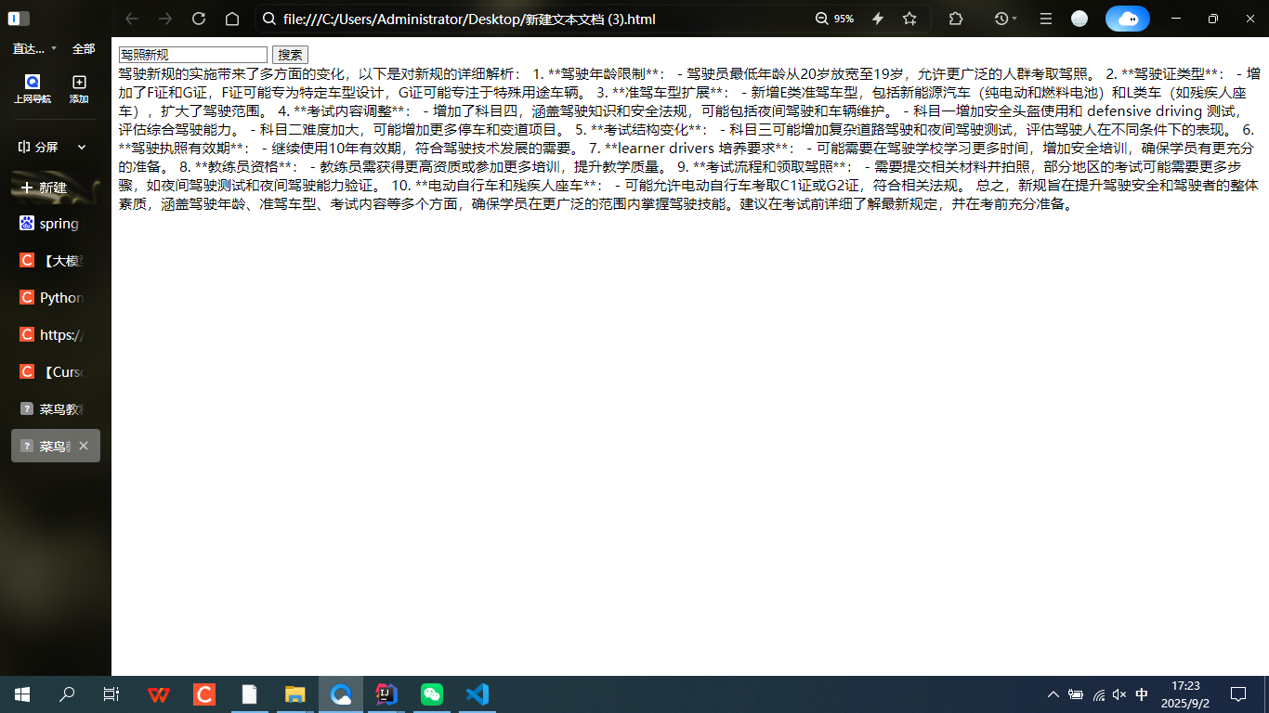Go forward to the next page
This screenshot has width=1269, height=713.
pos(165,19)
